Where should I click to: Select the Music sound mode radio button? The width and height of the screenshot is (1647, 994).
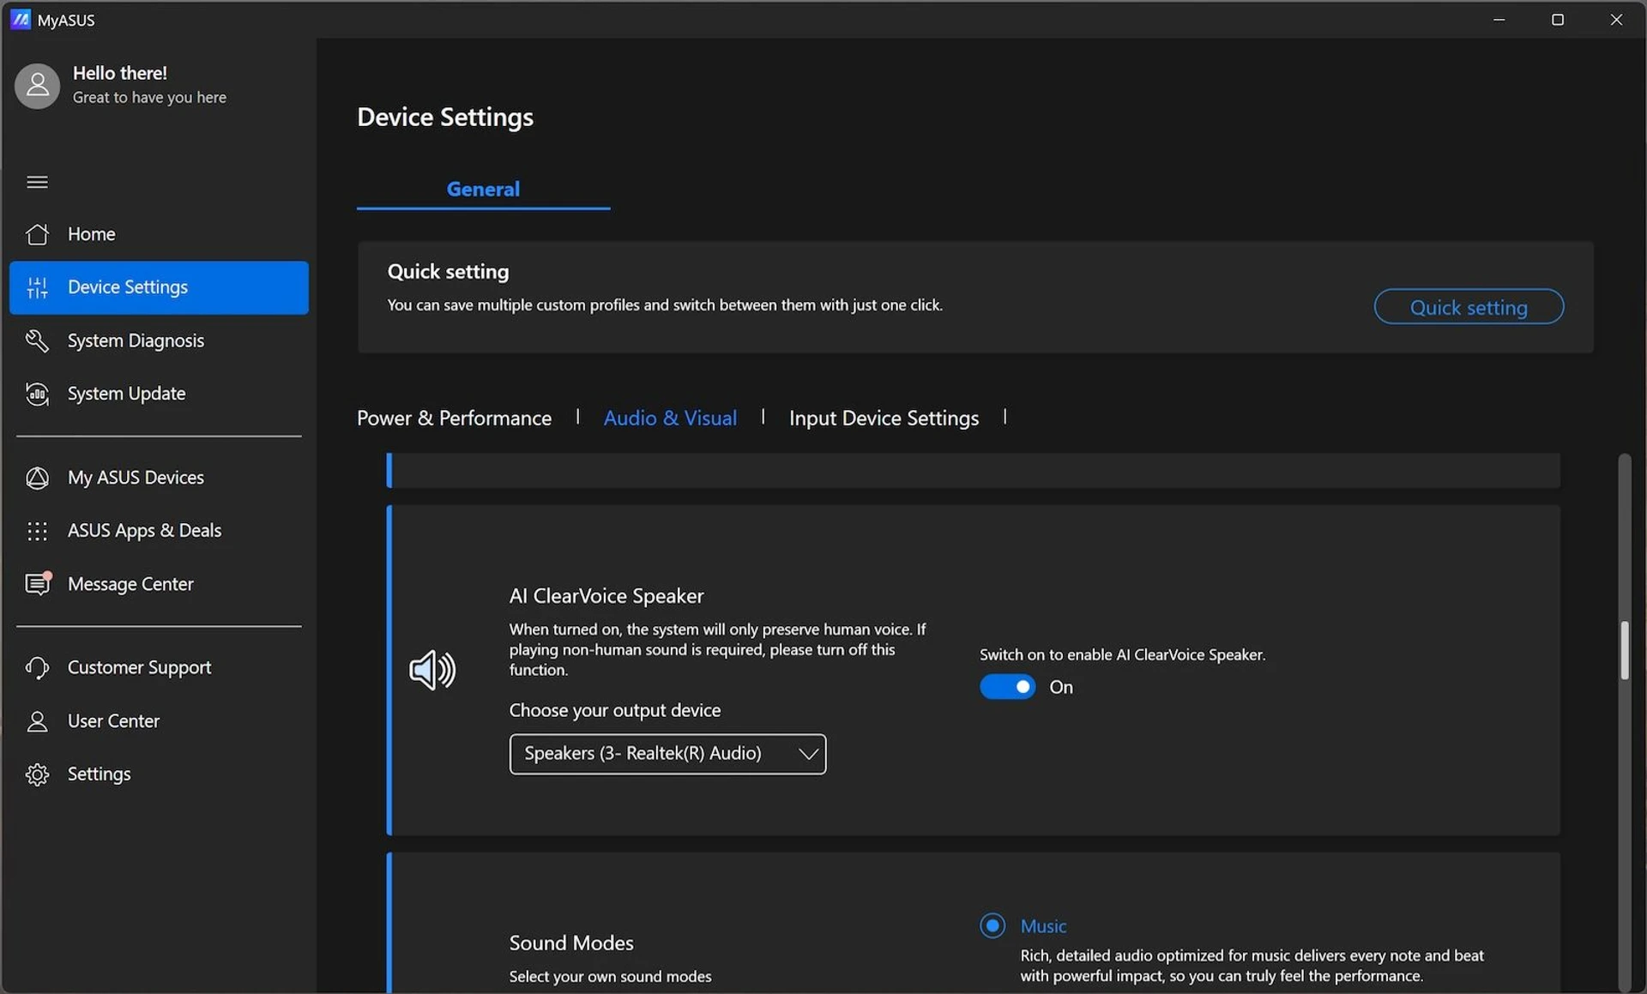[x=992, y=925]
